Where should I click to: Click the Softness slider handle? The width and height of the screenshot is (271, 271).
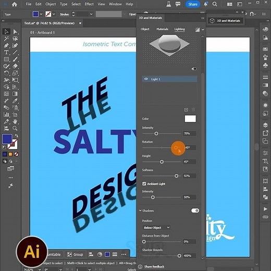pos(176,176)
